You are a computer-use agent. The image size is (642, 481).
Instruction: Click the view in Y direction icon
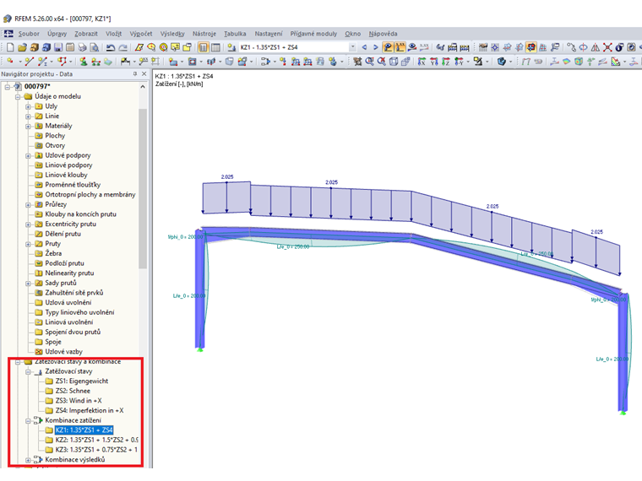(434, 62)
